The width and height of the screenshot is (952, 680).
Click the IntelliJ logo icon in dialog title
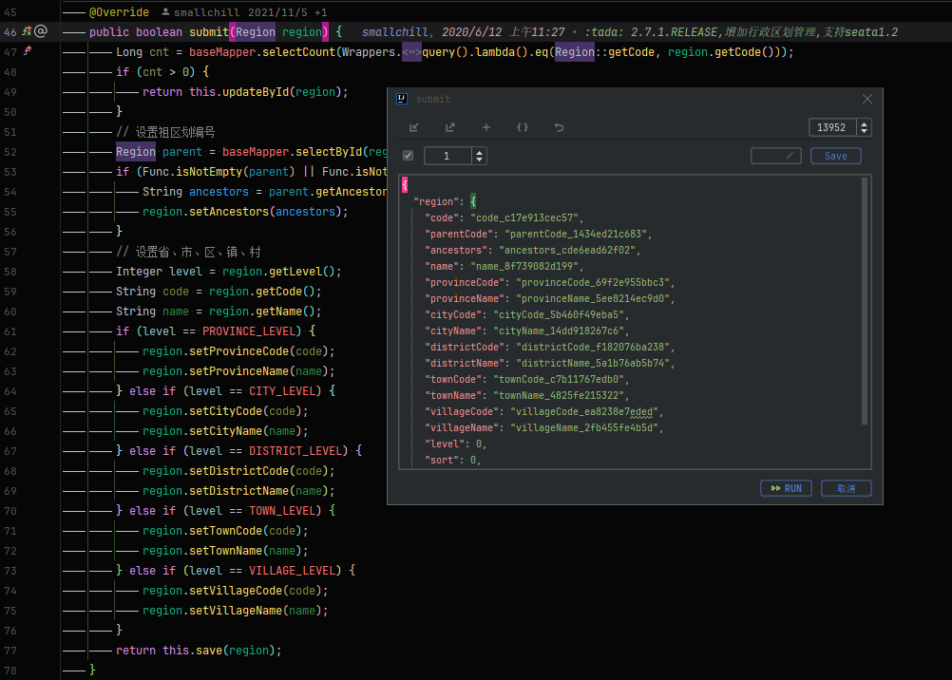point(402,99)
